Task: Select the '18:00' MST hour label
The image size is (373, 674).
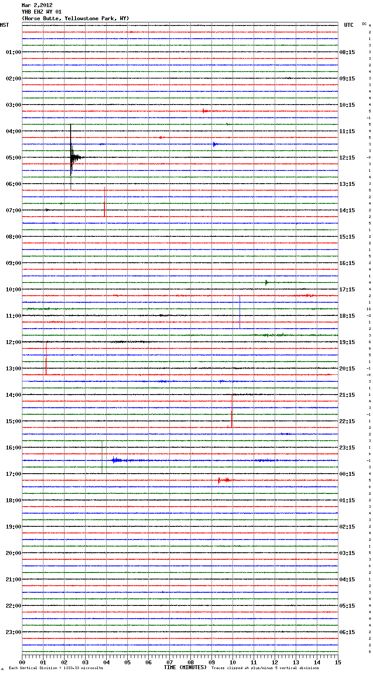Action: [13, 500]
